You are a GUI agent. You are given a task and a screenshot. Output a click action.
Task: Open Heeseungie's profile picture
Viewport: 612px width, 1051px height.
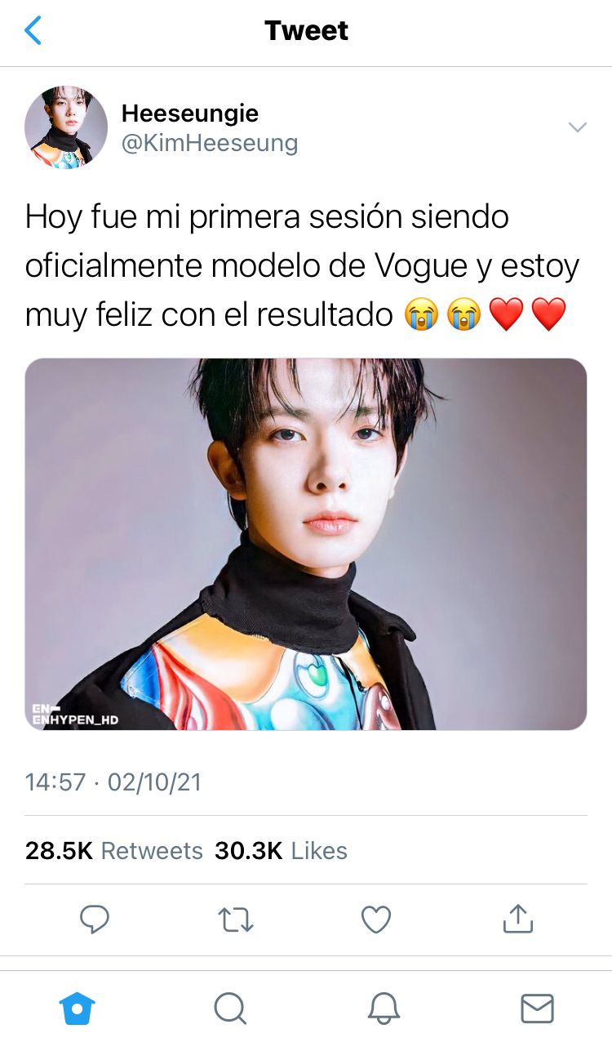[66, 127]
